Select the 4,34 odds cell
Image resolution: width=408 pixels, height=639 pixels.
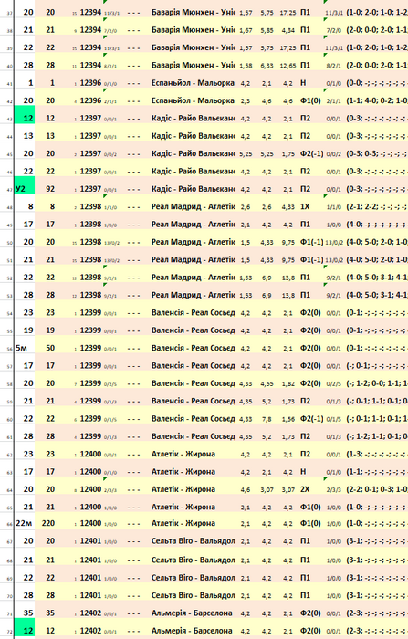(288, 30)
